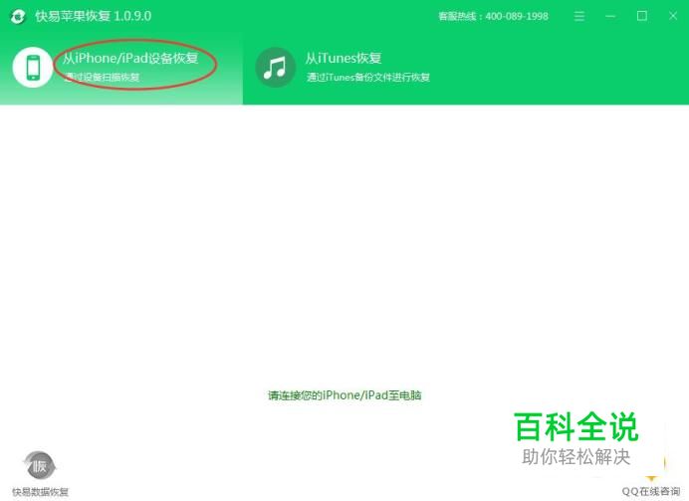Screen dimensions: 689x501
Task: Open the hamburger menu icon
Action: pyautogui.click(x=579, y=16)
